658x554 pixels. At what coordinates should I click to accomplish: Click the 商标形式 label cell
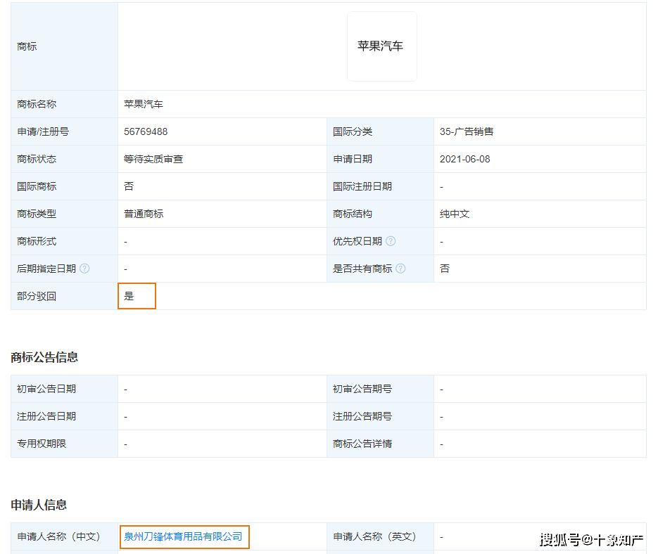(x=64, y=241)
